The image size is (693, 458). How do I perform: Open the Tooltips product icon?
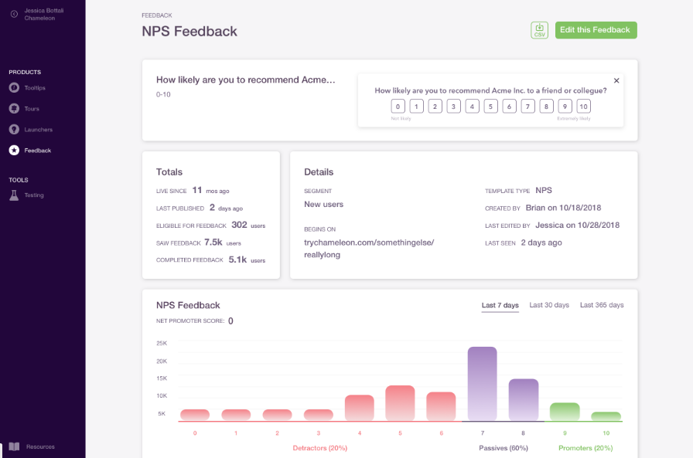coord(14,88)
